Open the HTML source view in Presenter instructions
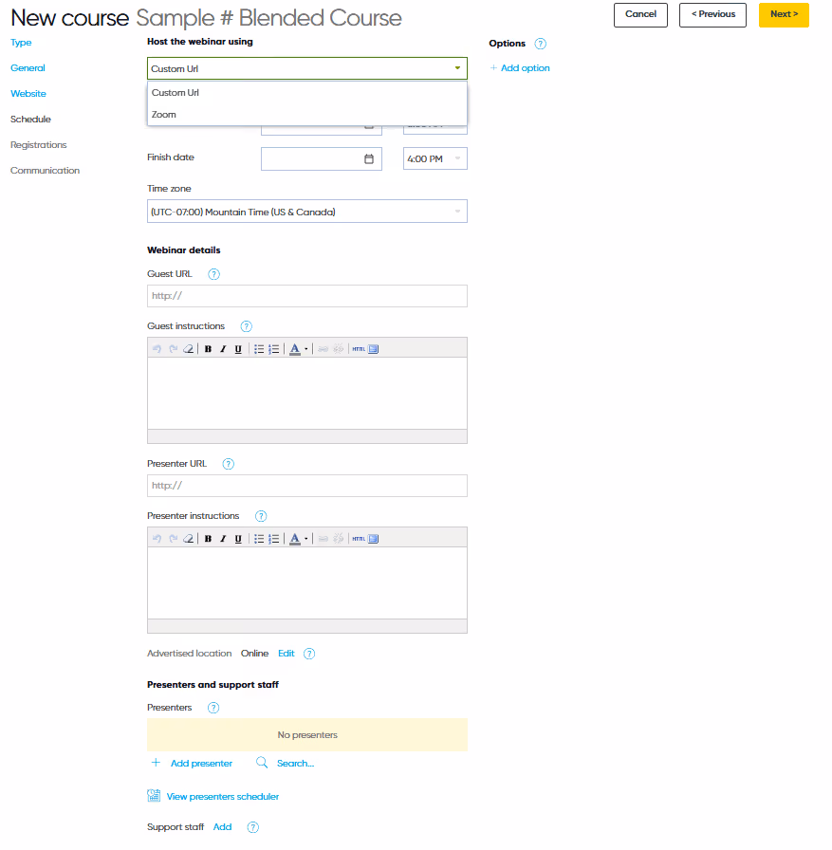This screenshot has height=850, width=832. [x=359, y=538]
